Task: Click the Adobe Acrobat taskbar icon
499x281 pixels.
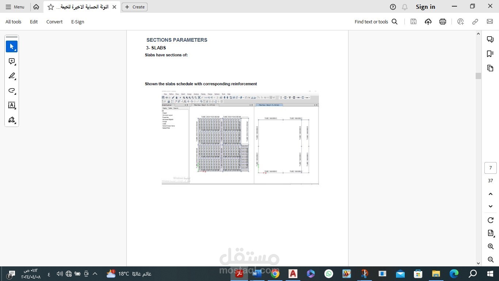Action: [x=239, y=274]
